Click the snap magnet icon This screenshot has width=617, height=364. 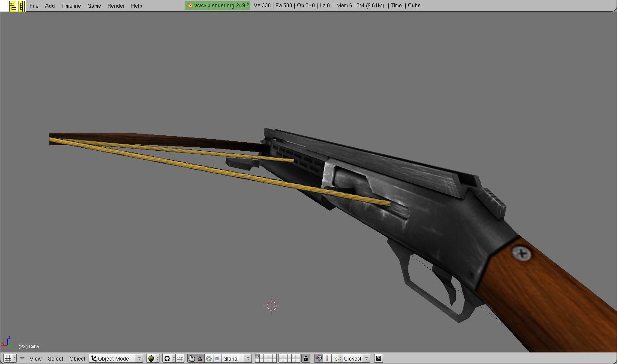318,358
